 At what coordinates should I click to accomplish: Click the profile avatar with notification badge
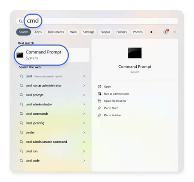coord(166,32)
